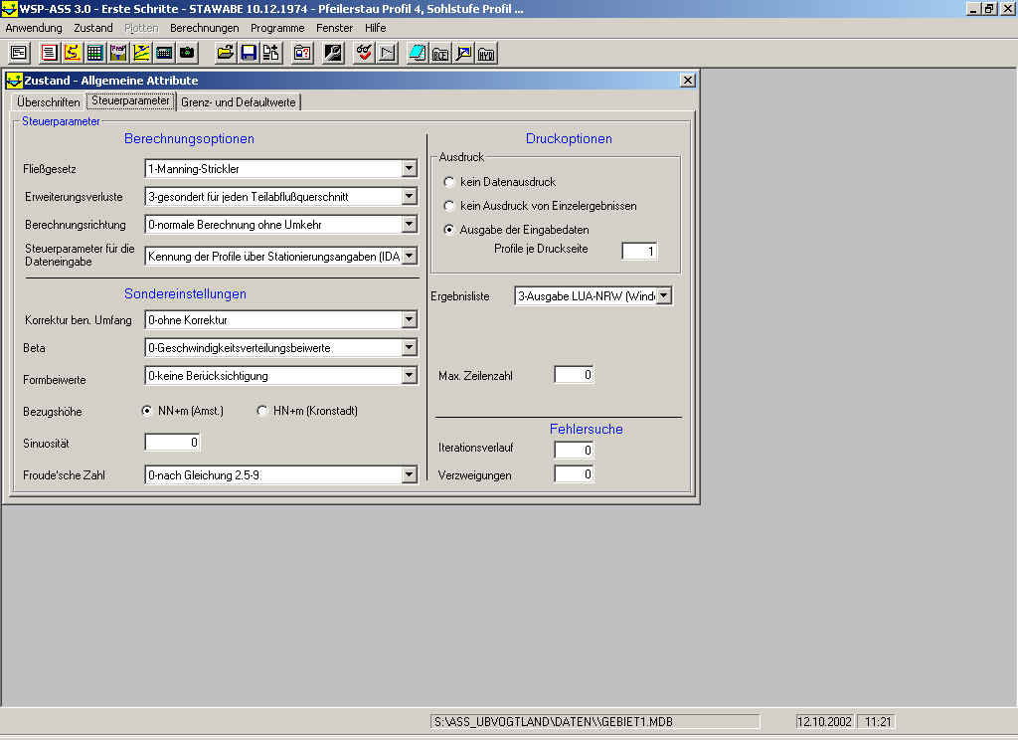Open the Berechnungen menu
This screenshot has height=740, width=1018.
pyautogui.click(x=205, y=28)
